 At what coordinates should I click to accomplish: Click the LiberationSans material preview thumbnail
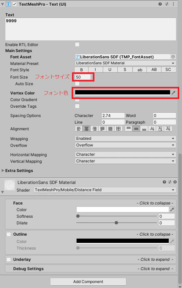click(x=10, y=185)
